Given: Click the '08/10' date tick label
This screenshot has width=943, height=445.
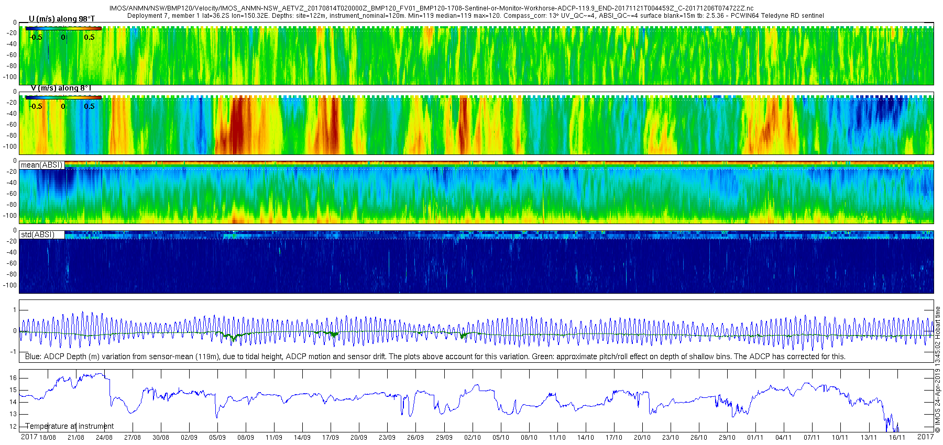Looking at the screenshot, I should (529, 437).
